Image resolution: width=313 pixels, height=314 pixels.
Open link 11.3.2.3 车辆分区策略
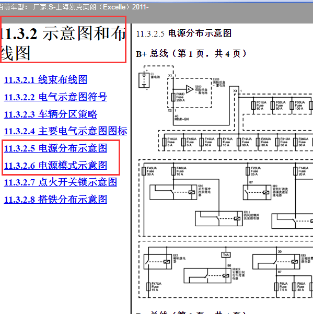(x=51, y=114)
